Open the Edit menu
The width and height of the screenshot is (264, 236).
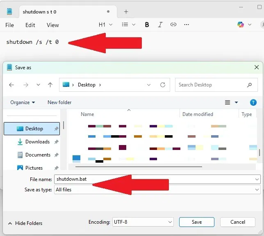click(30, 25)
